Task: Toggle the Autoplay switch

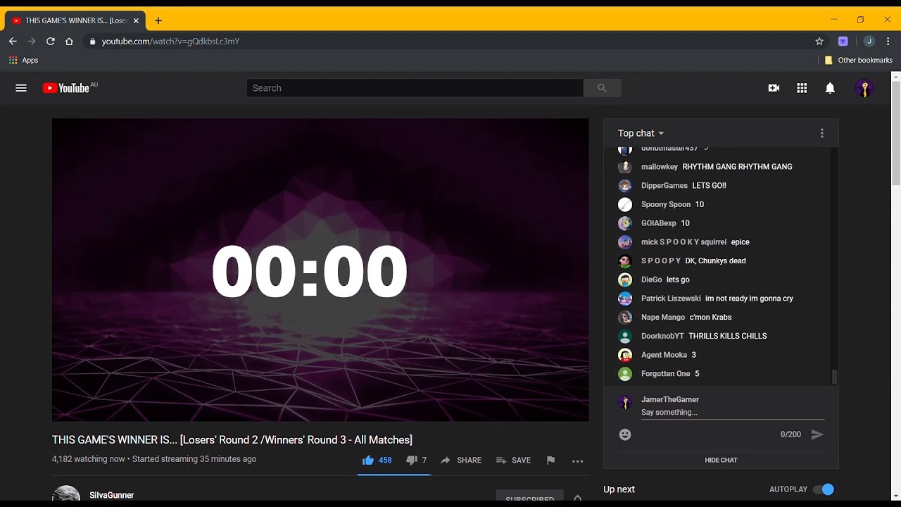Action: pyautogui.click(x=823, y=489)
